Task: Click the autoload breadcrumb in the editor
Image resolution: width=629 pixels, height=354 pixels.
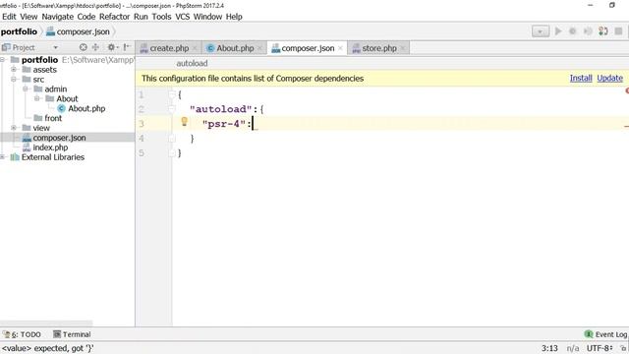Action: [192, 63]
